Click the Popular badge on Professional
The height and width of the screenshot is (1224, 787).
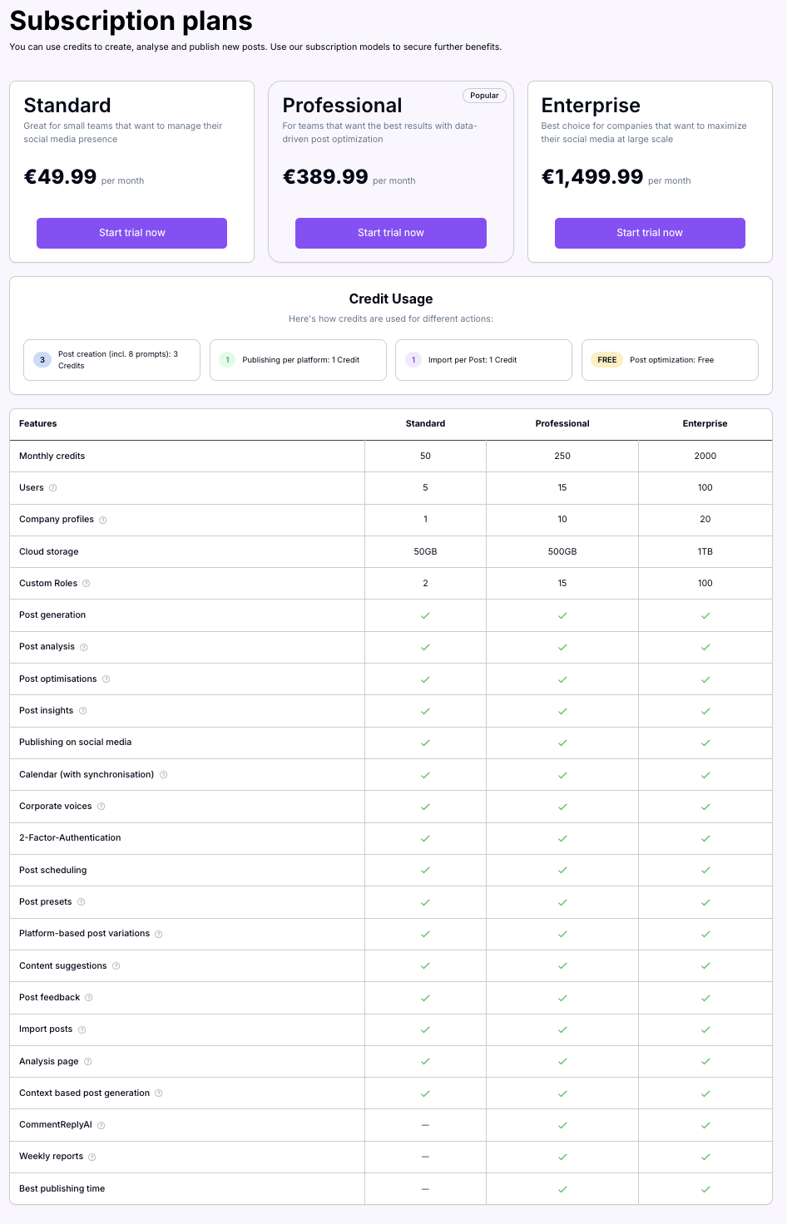pos(484,96)
